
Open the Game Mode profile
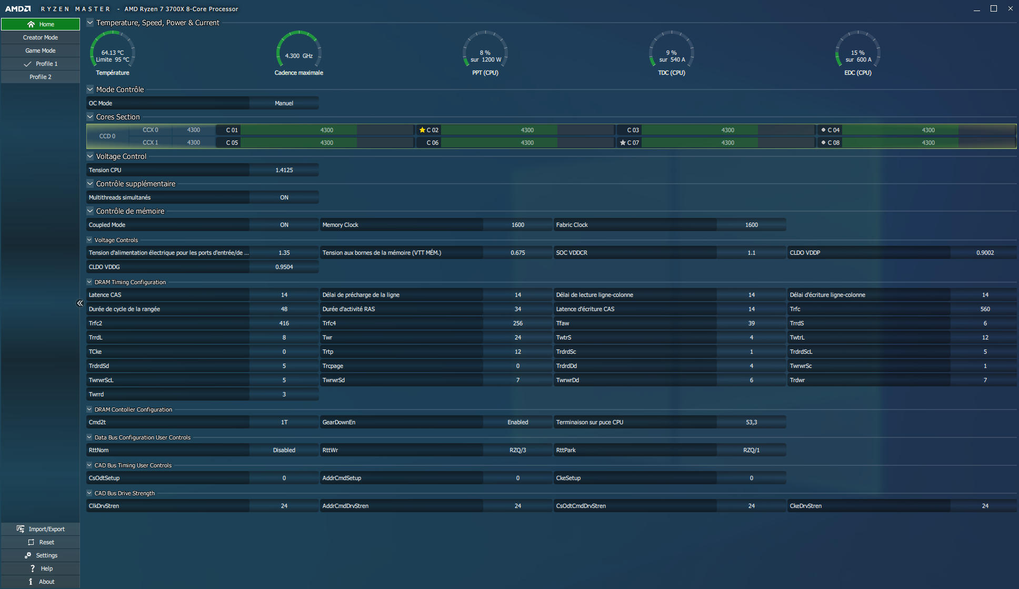41,51
